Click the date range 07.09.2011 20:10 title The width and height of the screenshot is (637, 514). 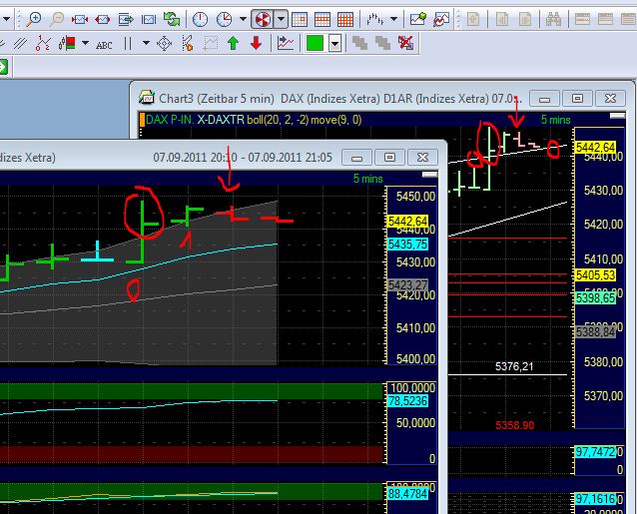tap(243, 158)
